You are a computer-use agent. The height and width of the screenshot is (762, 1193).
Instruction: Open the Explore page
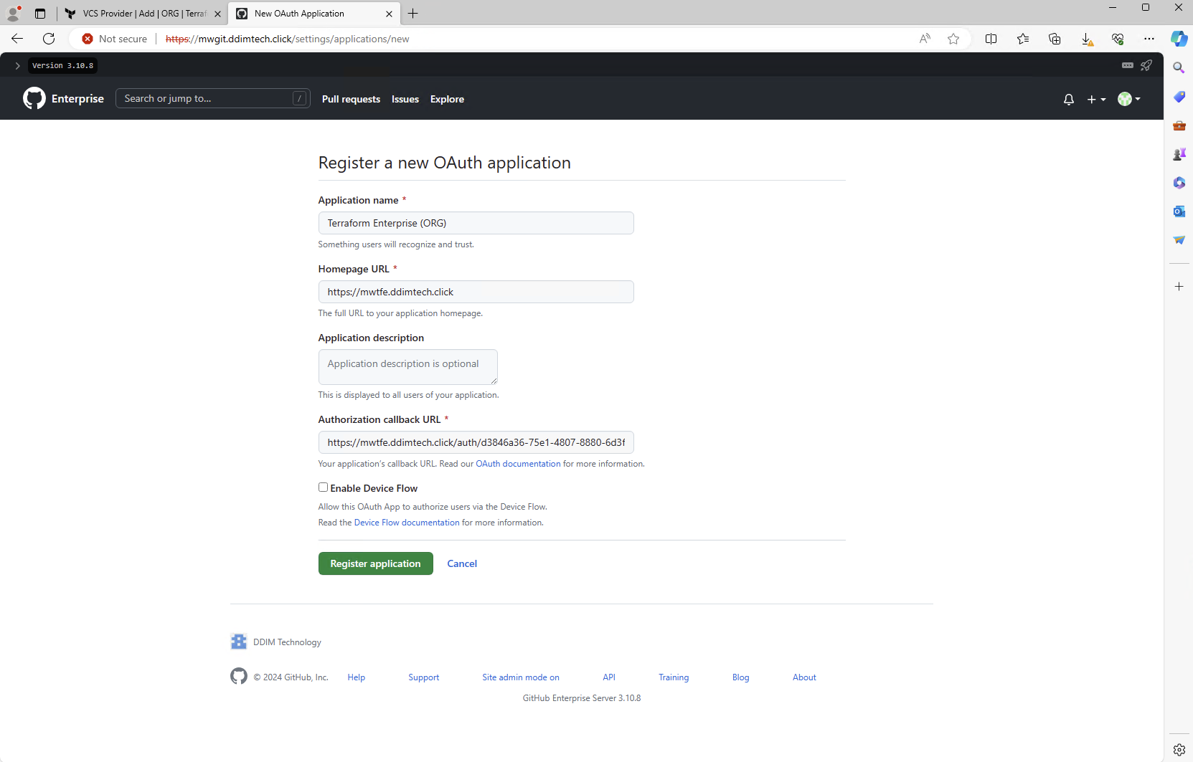[x=447, y=100]
